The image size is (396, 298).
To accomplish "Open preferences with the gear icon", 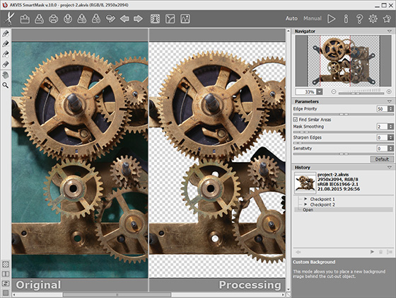I will click(x=373, y=18).
